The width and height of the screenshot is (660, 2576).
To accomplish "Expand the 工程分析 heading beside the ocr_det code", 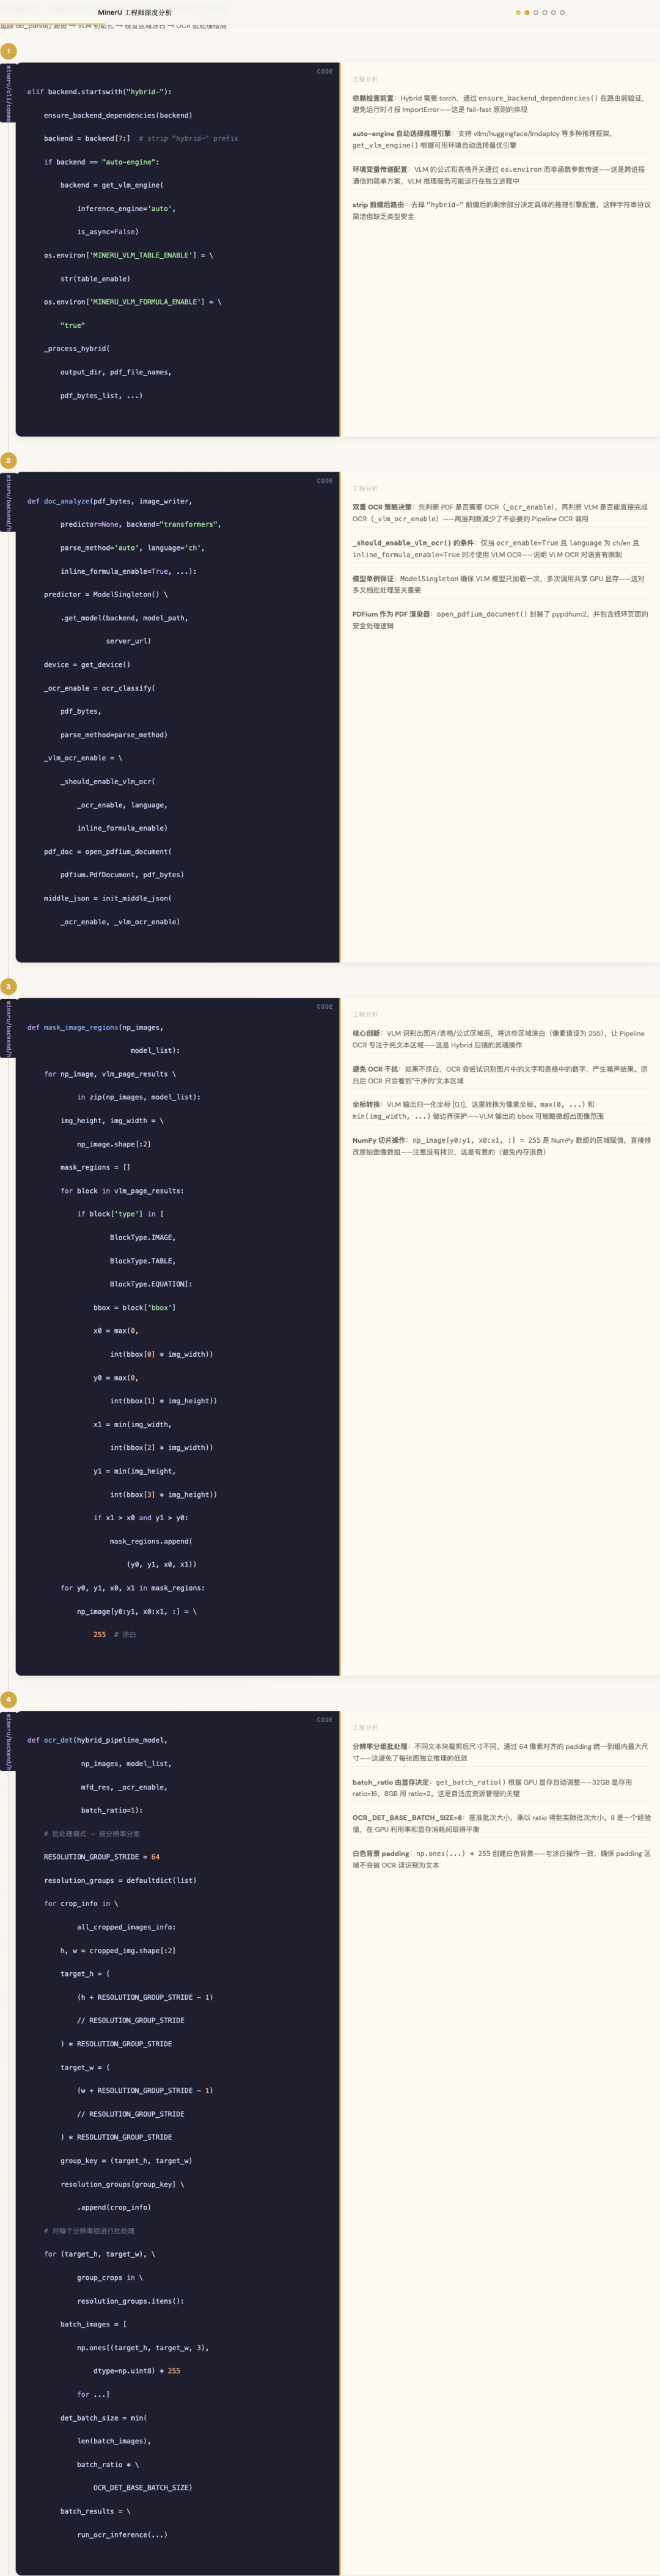I will [364, 1727].
